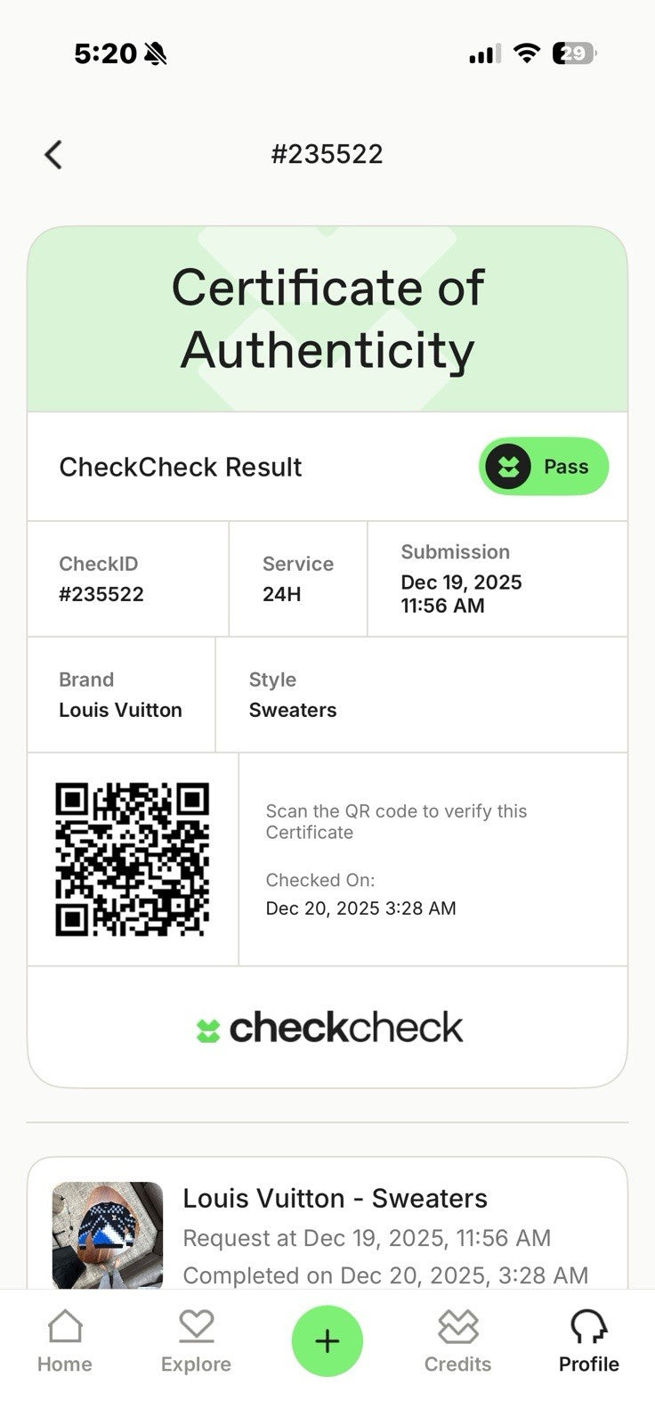The width and height of the screenshot is (655, 1425).
Task: Tap the back arrow chevron
Action: point(53,155)
